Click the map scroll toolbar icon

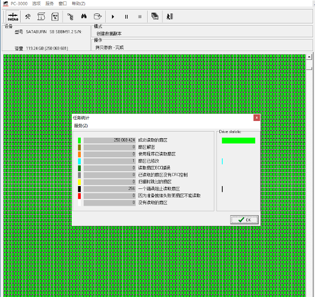click(x=41, y=16)
